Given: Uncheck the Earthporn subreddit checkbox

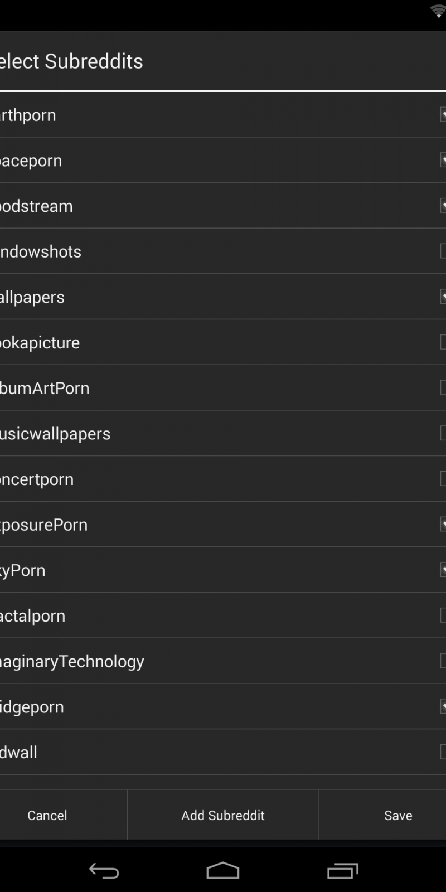Looking at the screenshot, I should pos(443,115).
